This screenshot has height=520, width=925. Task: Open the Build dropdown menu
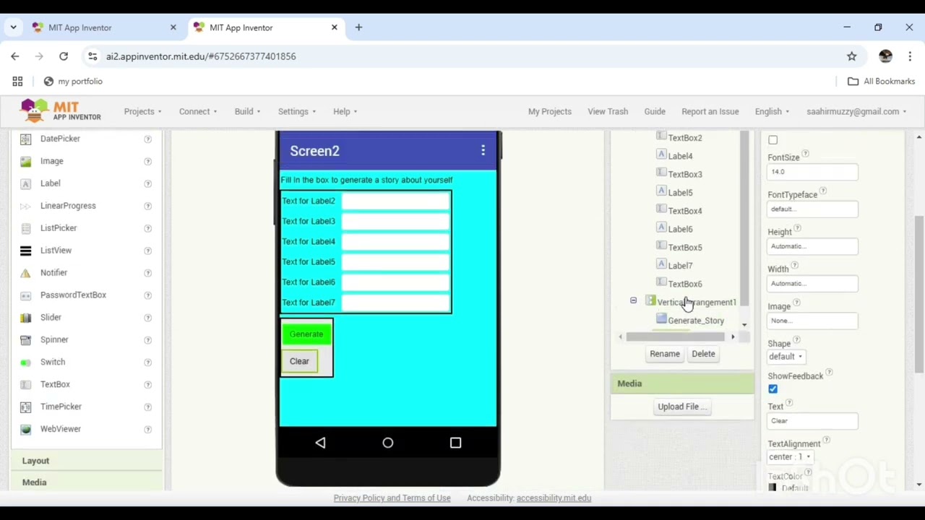click(247, 111)
